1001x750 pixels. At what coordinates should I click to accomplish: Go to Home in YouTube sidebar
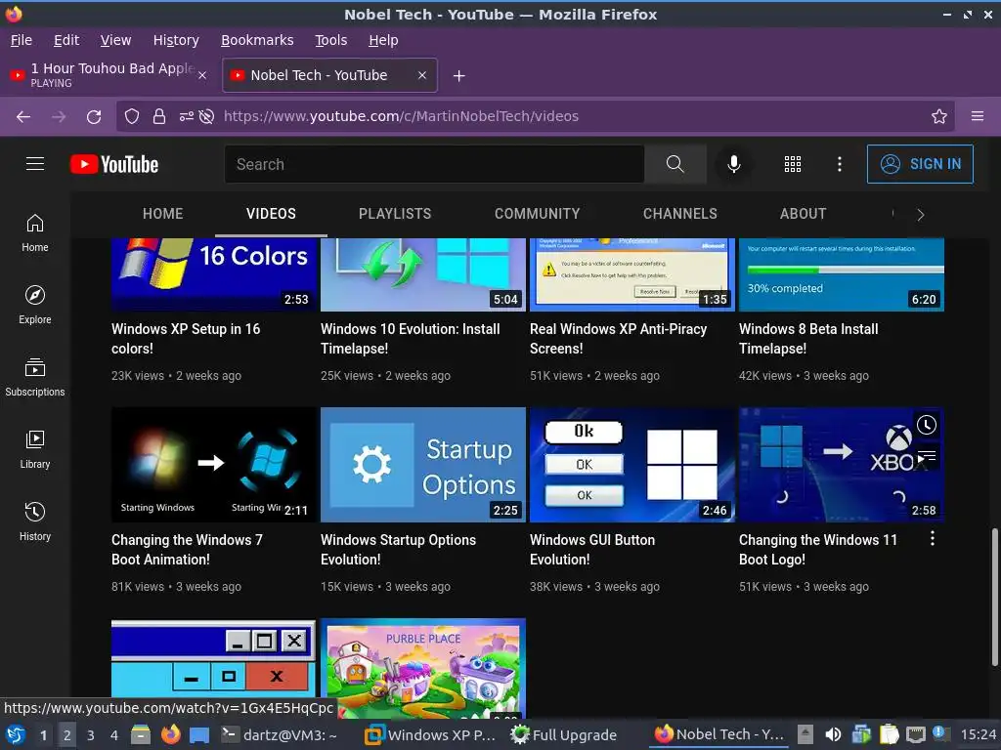[x=35, y=232]
